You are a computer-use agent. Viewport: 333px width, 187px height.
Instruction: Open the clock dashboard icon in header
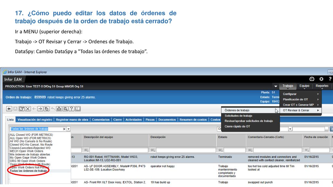click(x=312, y=79)
